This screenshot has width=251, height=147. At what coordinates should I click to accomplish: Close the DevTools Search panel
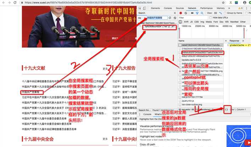click(x=174, y=13)
